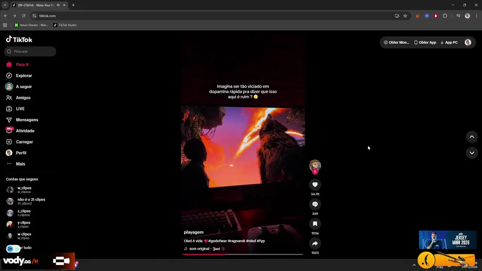This screenshot has width=482, height=271.
Task: Open the Perfil page
Action: [x=16, y=153]
